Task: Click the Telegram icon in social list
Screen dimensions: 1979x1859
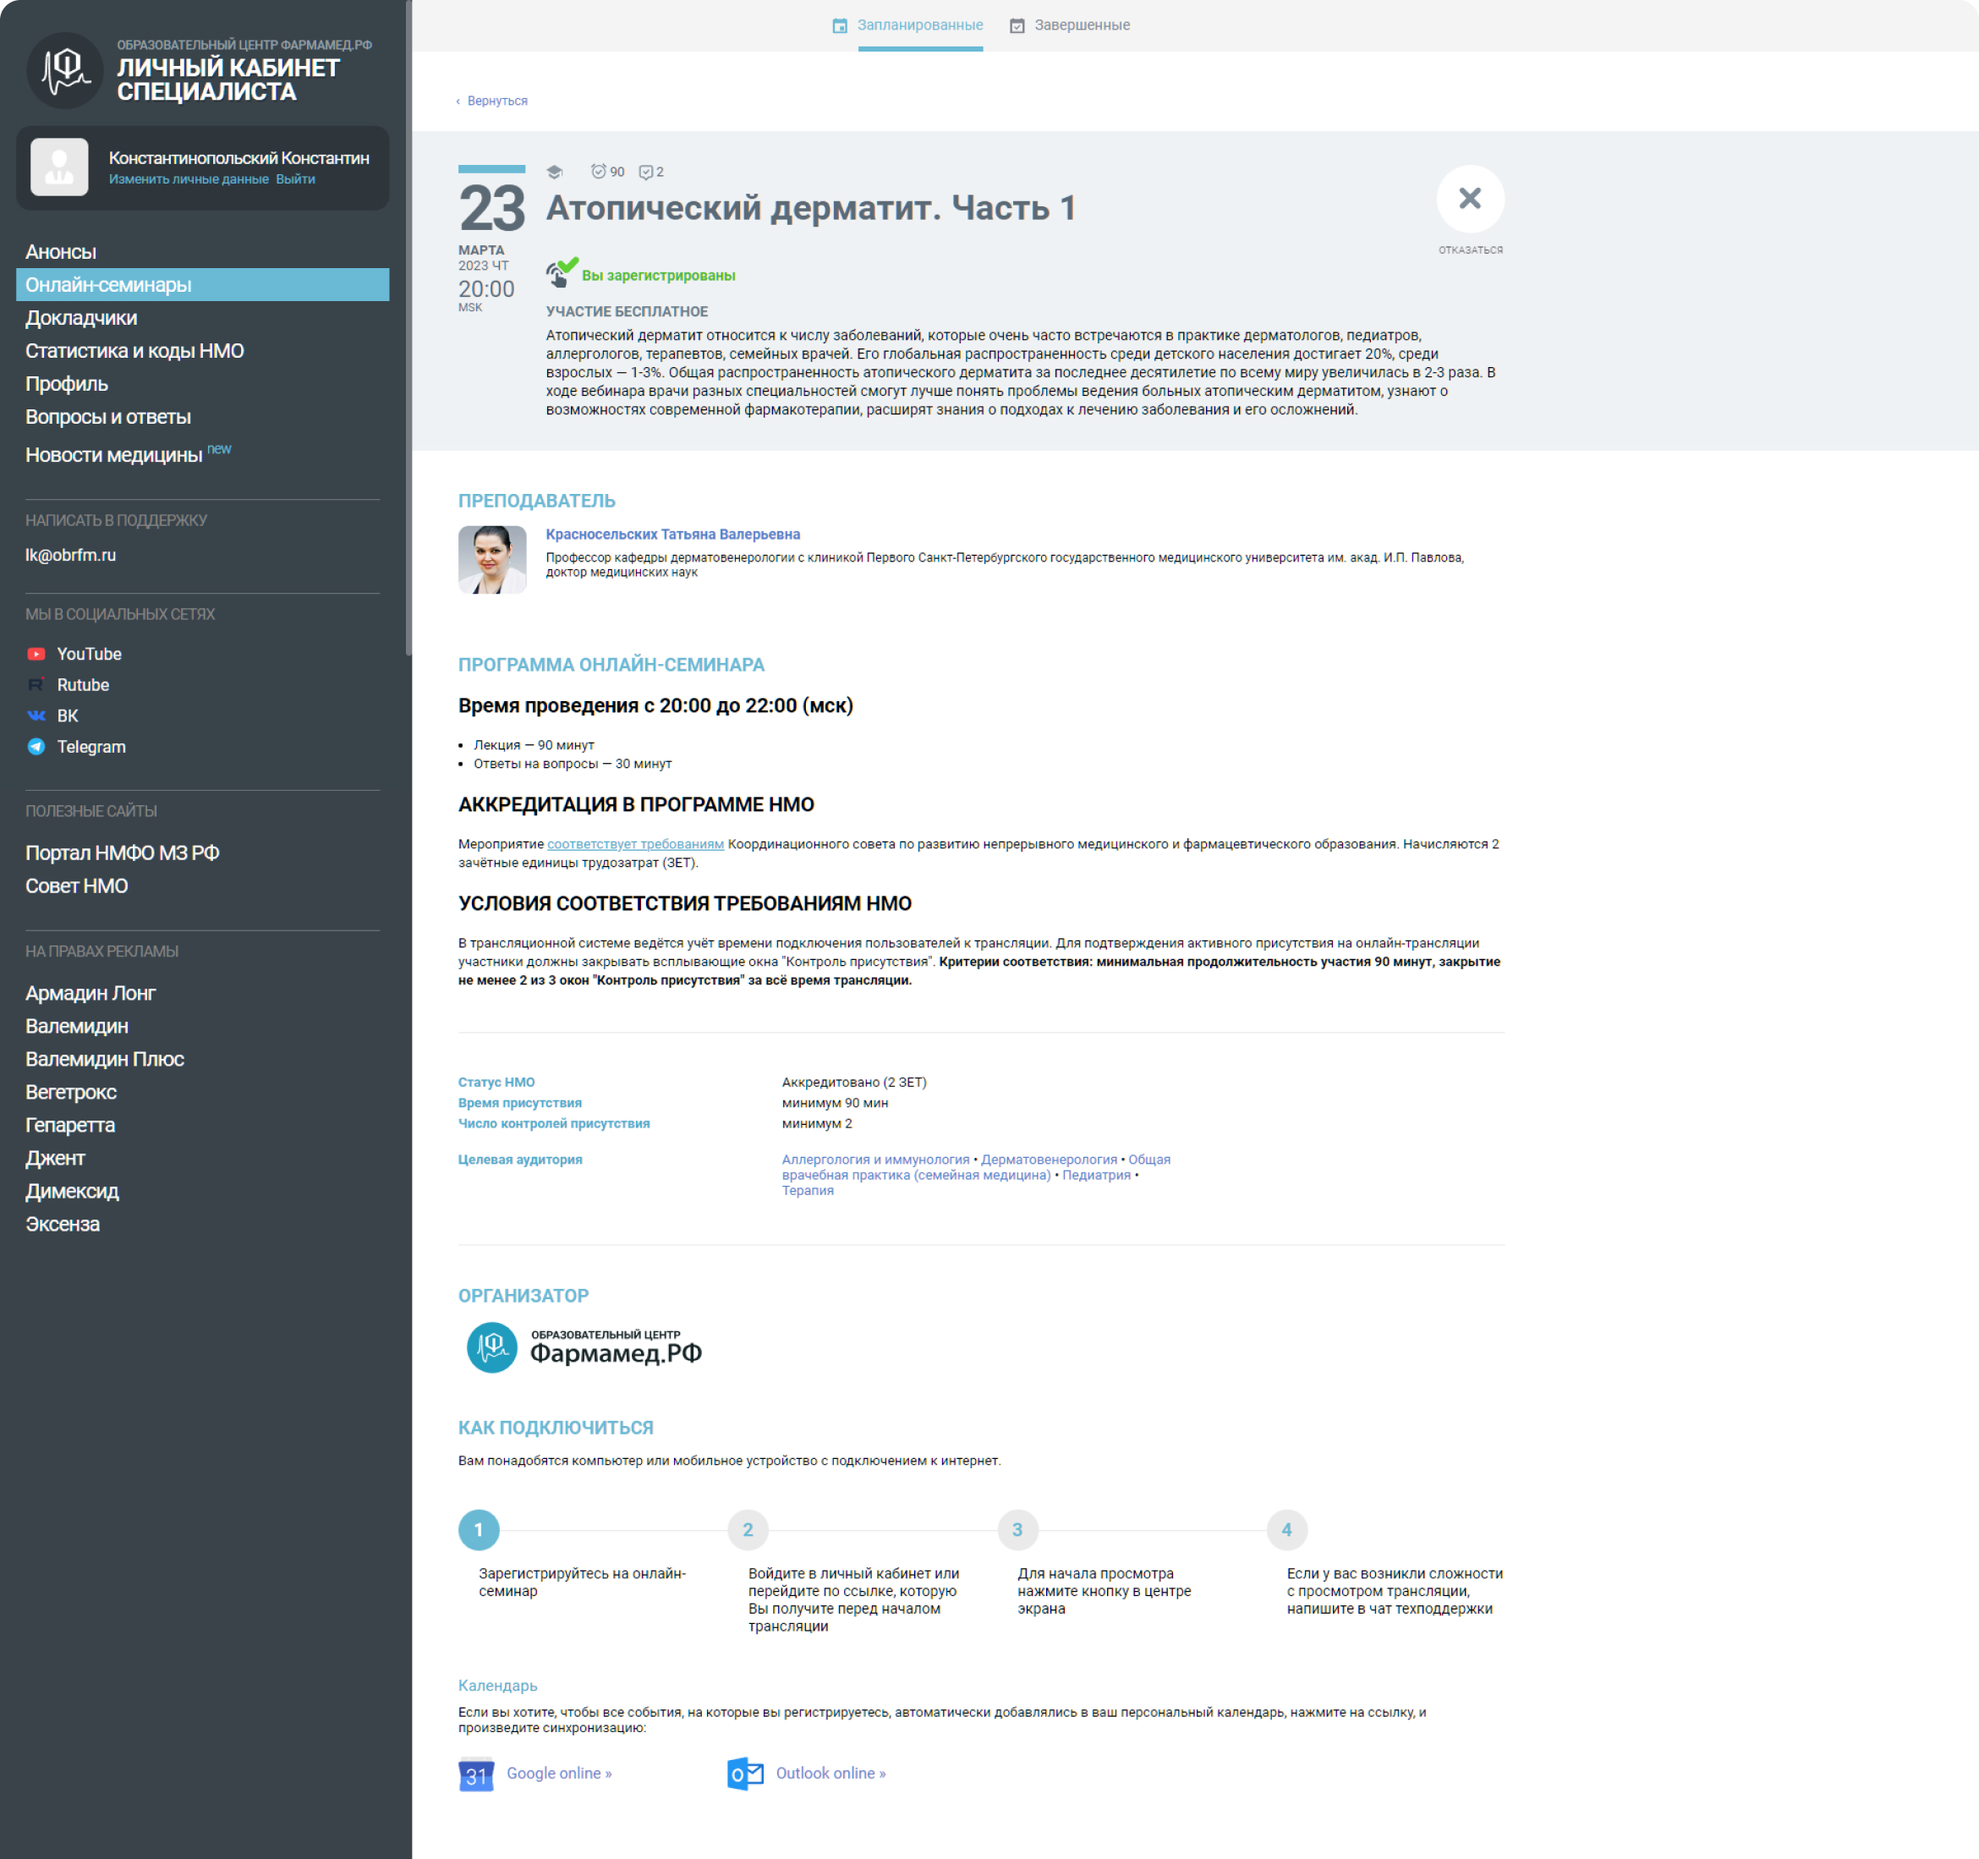Action: [36, 747]
